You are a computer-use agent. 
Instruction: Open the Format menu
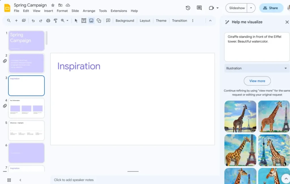click(62, 11)
